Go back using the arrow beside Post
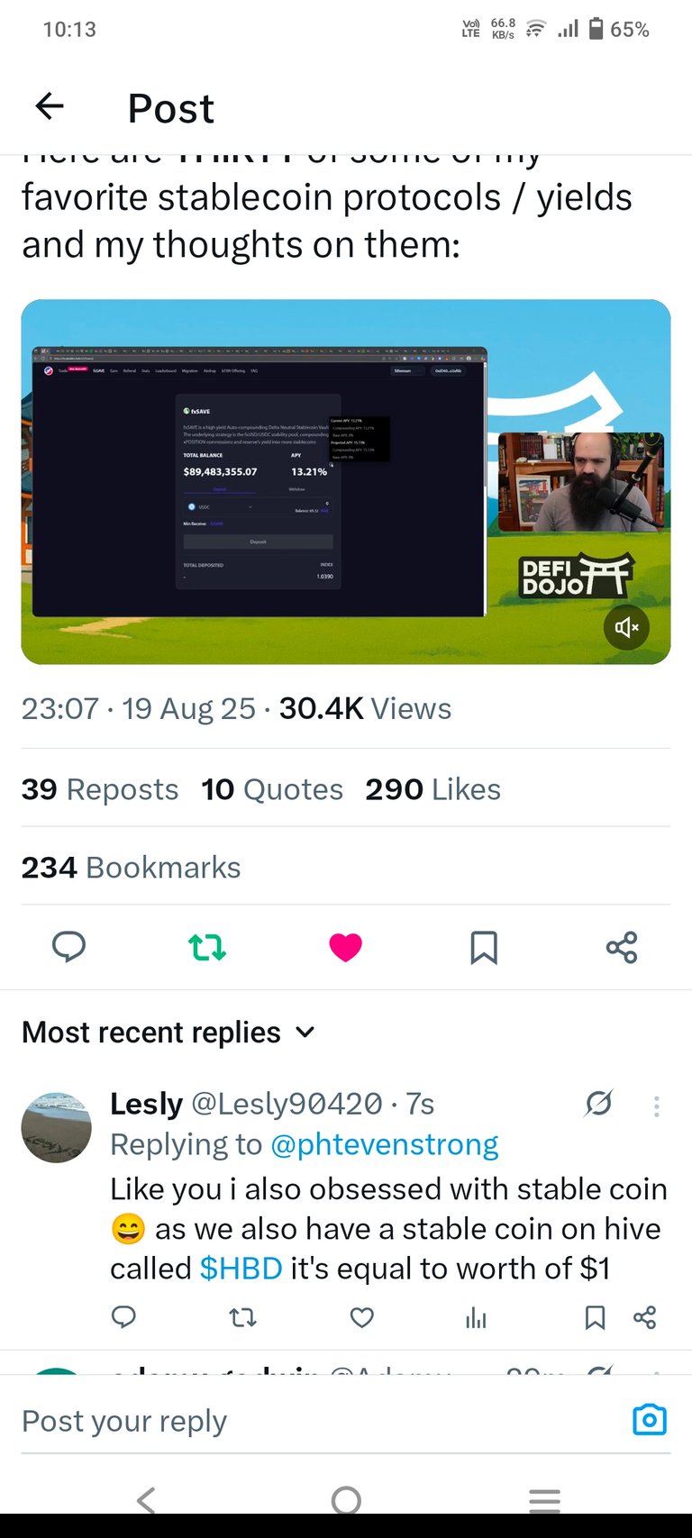 point(50,107)
